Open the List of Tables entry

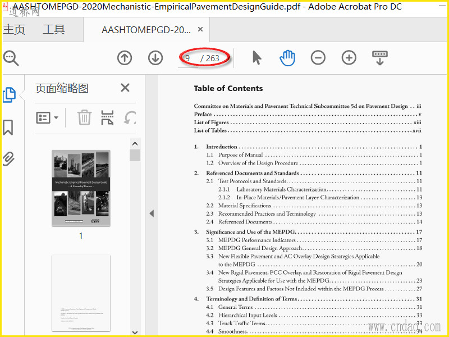pyautogui.click(x=308, y=130)
